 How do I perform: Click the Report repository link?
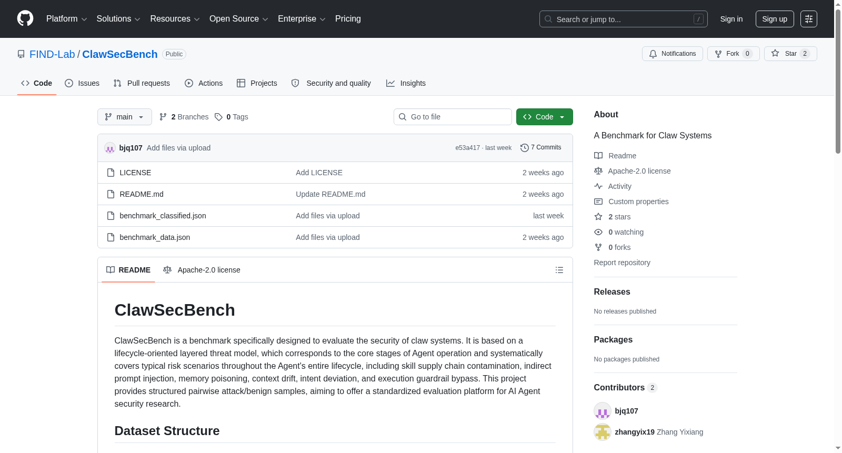(622, 263)
